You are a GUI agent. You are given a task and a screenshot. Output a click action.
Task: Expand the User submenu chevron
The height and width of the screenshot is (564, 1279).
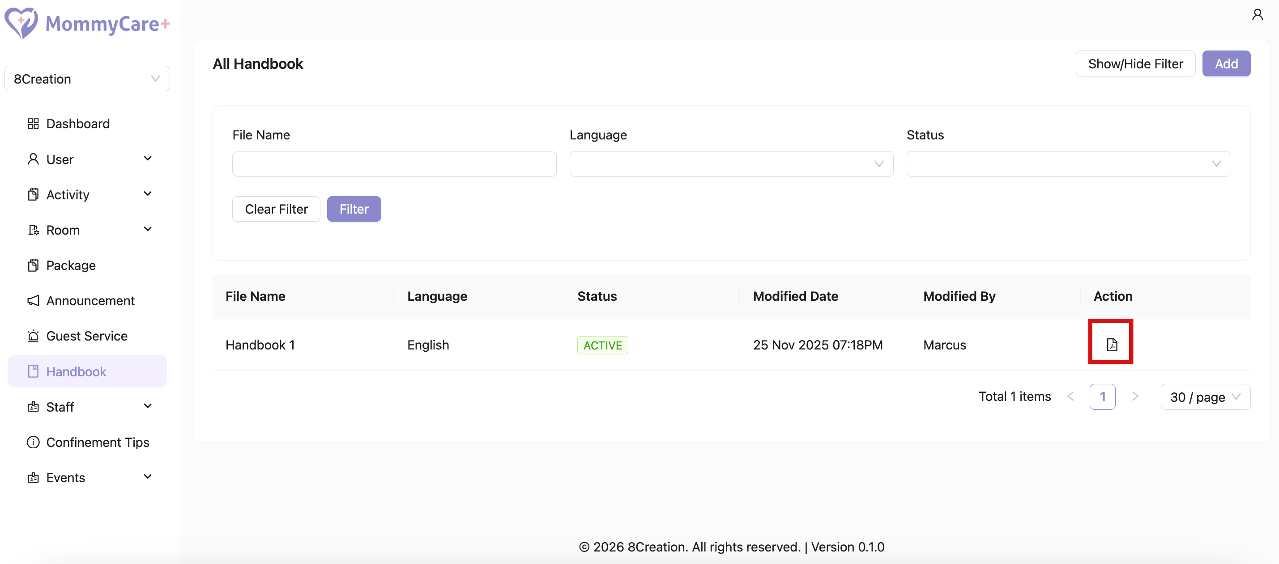(x=148, y=159)
